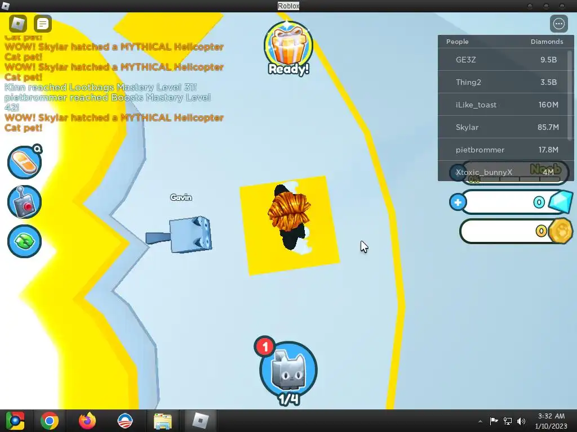
Task: Open the joystick machine button
Action: pyautogui.click(x=24, y=202)
